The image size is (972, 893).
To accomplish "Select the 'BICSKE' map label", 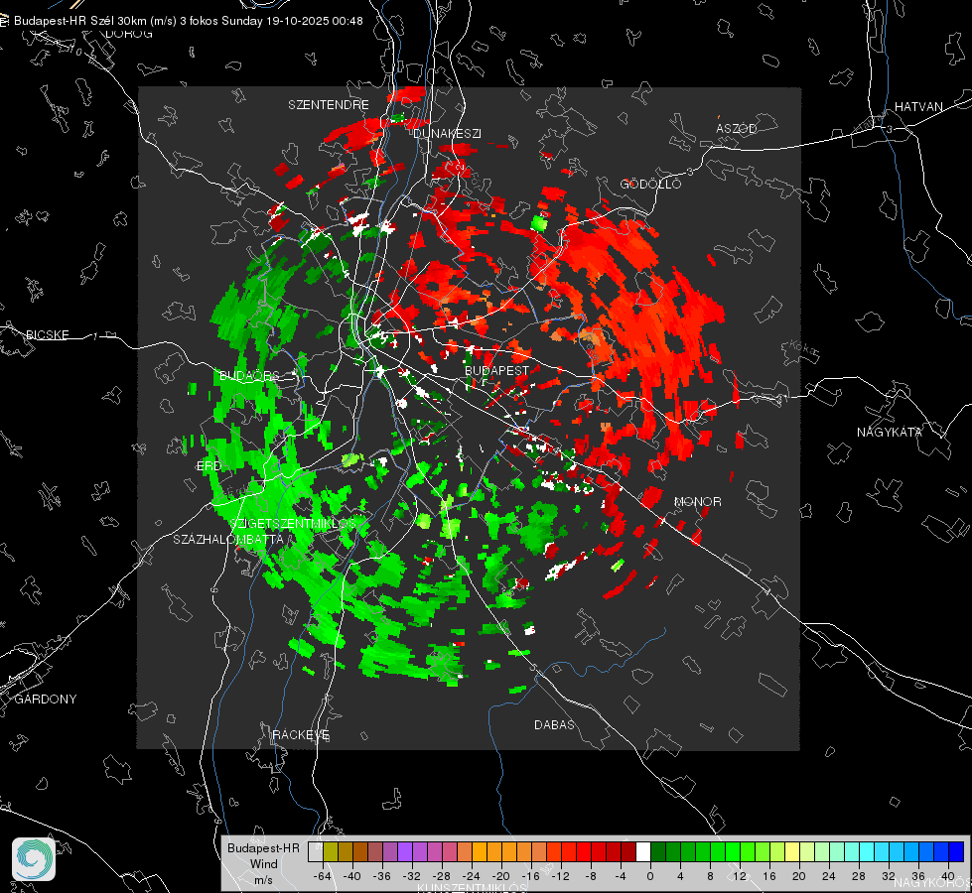I will tap(47, 334).
